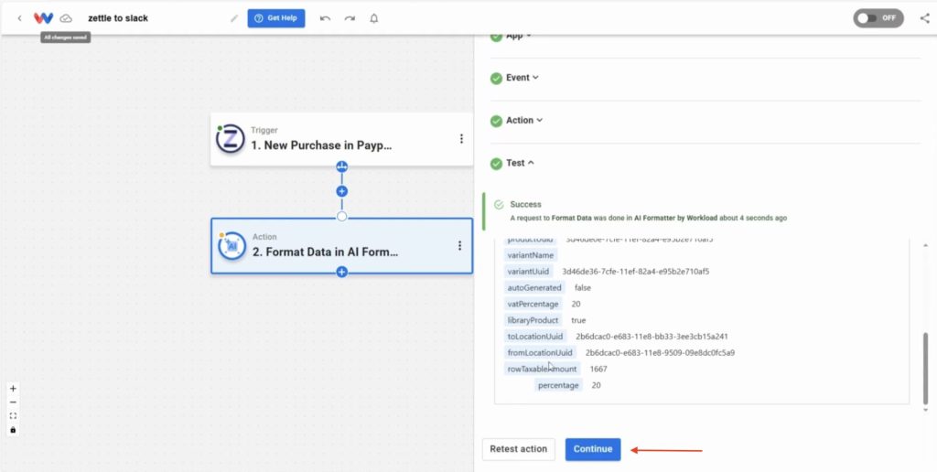Viewport: 937px width, 472px height.
Task: Select the vatPercentage field label
Action: [533, 304]
